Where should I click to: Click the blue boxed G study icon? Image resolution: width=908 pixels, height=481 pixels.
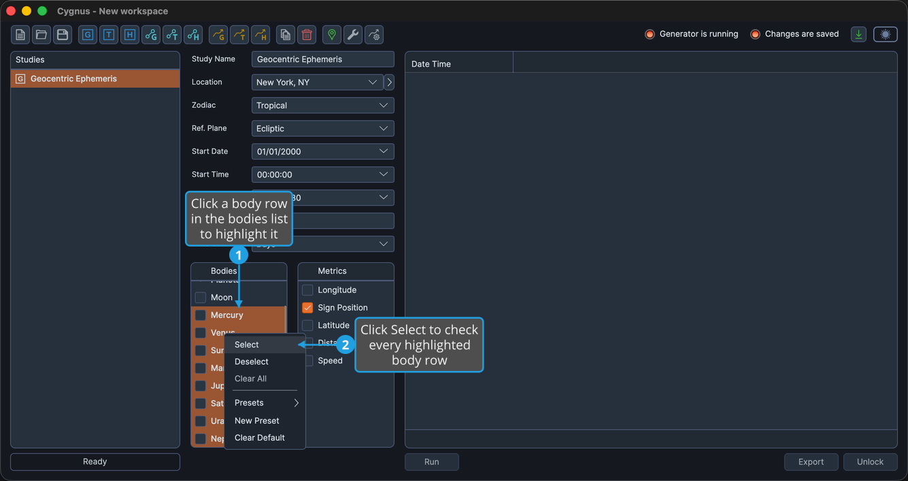click(88, 35)
